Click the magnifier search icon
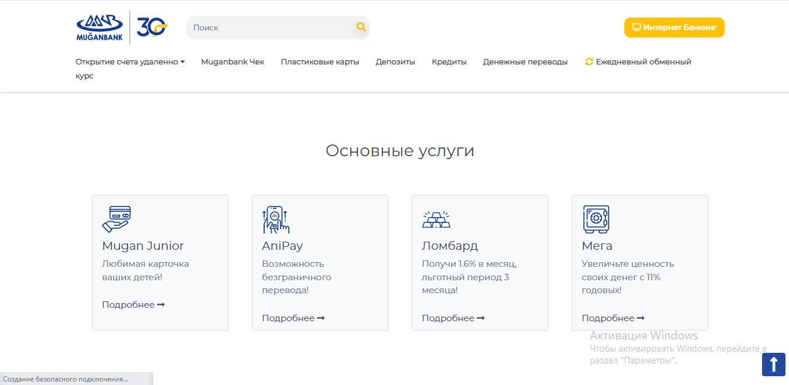 click(x=361, y=27)
